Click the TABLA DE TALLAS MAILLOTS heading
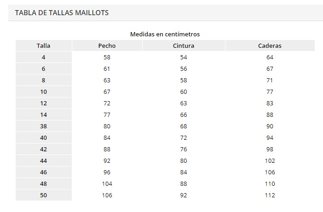Screen dimensions: 323x212 click(62, 13)
